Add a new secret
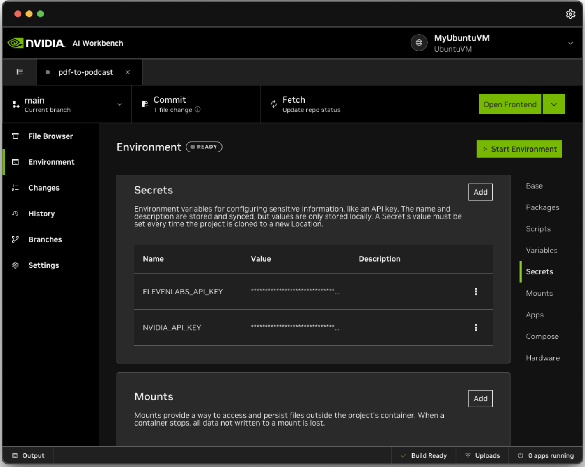 (480, 192)
